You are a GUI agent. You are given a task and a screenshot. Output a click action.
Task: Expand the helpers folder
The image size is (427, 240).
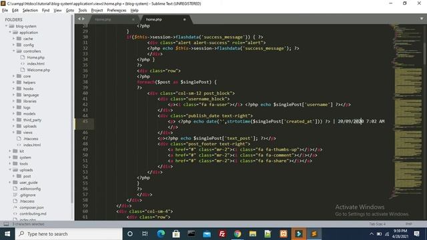14,83
